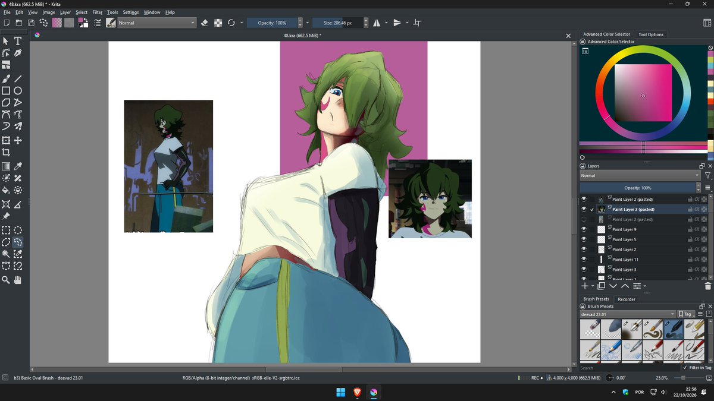Pick the Ellipse shape tool
The width and height of the screenshot is (714, 401).
(18, 91)
